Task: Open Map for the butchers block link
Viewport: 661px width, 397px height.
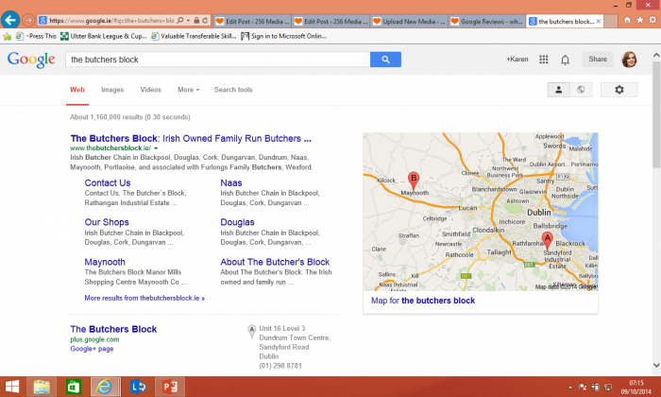Action: 423,301
